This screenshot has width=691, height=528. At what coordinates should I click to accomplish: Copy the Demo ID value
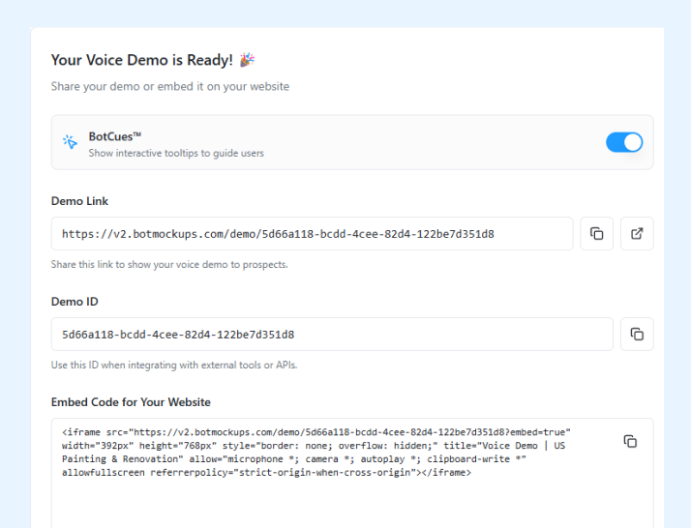(637, 335)
